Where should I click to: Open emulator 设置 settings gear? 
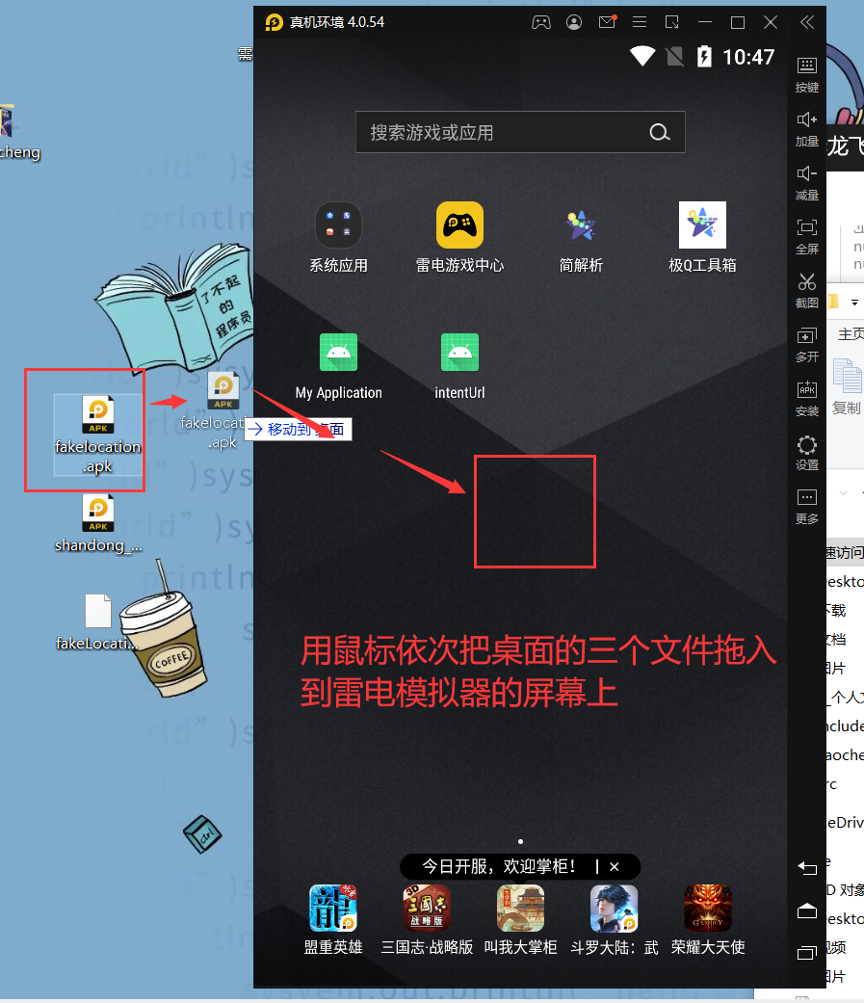807,453
